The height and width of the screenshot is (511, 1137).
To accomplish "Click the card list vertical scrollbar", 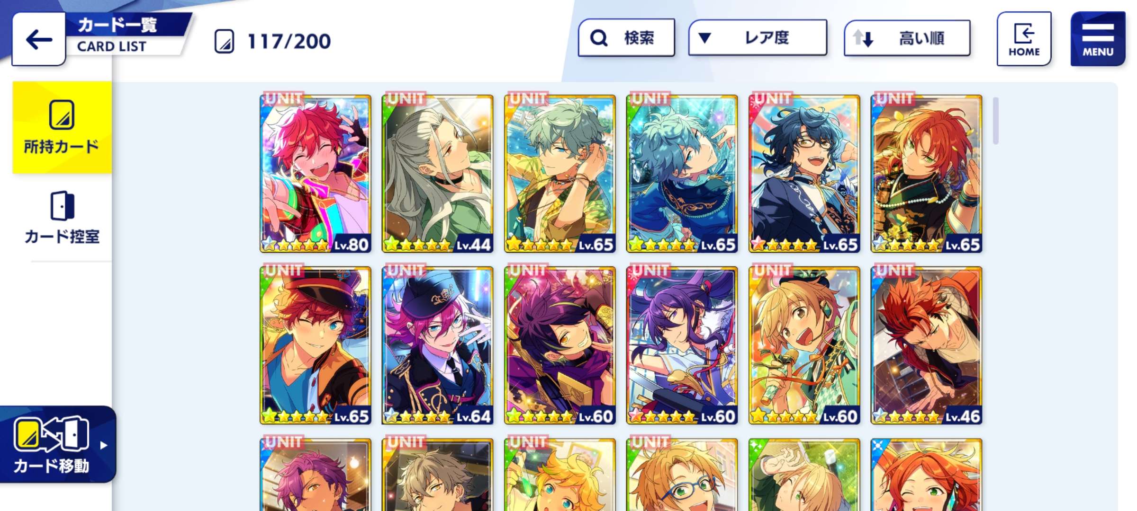I will (x=995, y=120).
